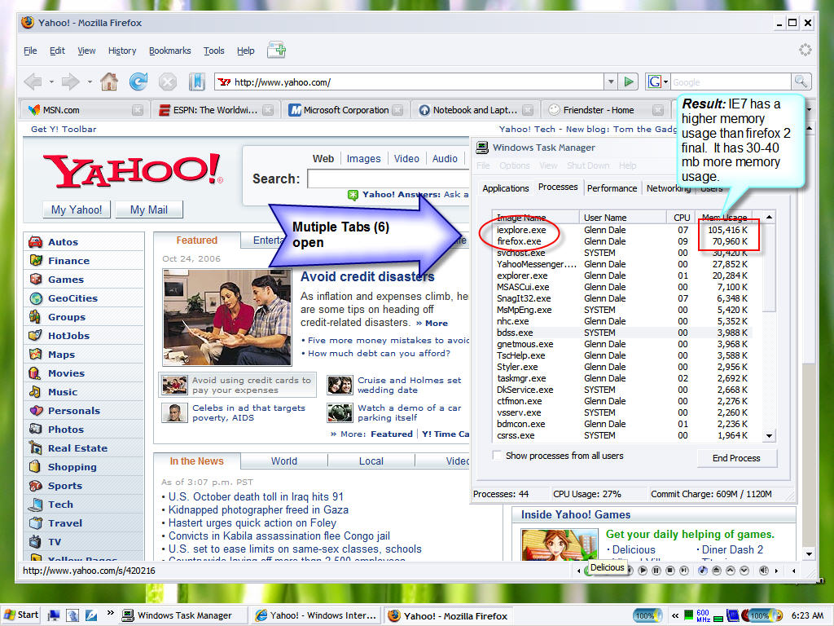
Task: Click Firefox Back arrow button
Action: (x=33, y=82)
